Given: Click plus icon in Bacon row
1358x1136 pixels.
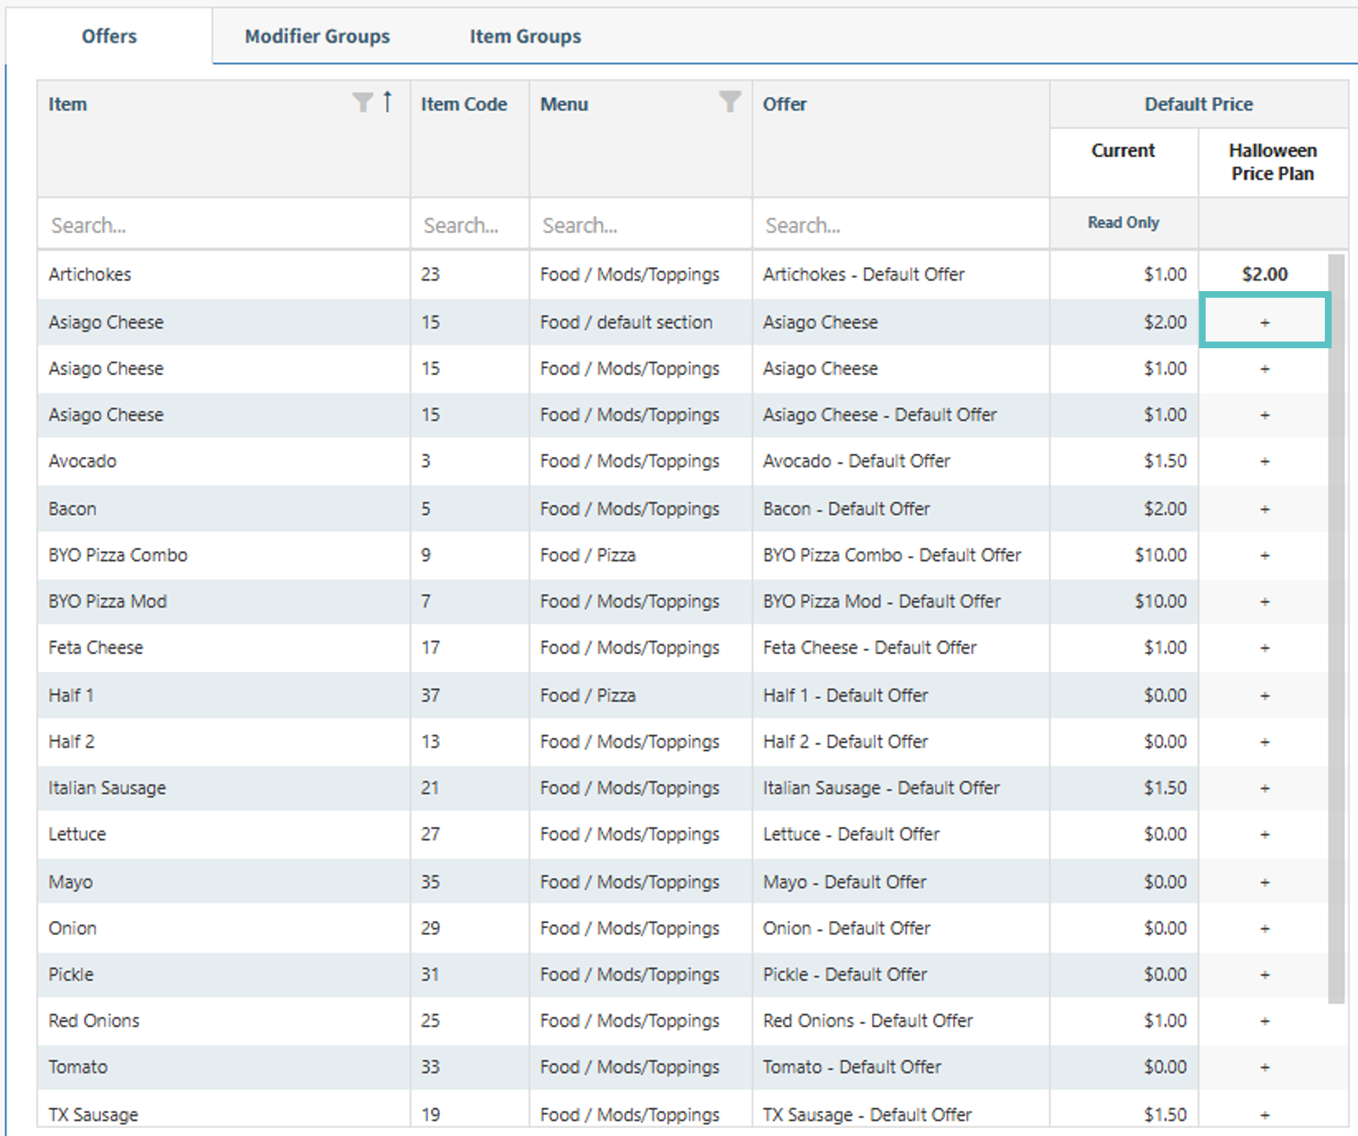Looking at the screenshot, I should (x=1264, y=510).
